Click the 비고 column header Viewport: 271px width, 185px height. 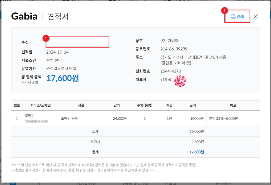[233, 105]
